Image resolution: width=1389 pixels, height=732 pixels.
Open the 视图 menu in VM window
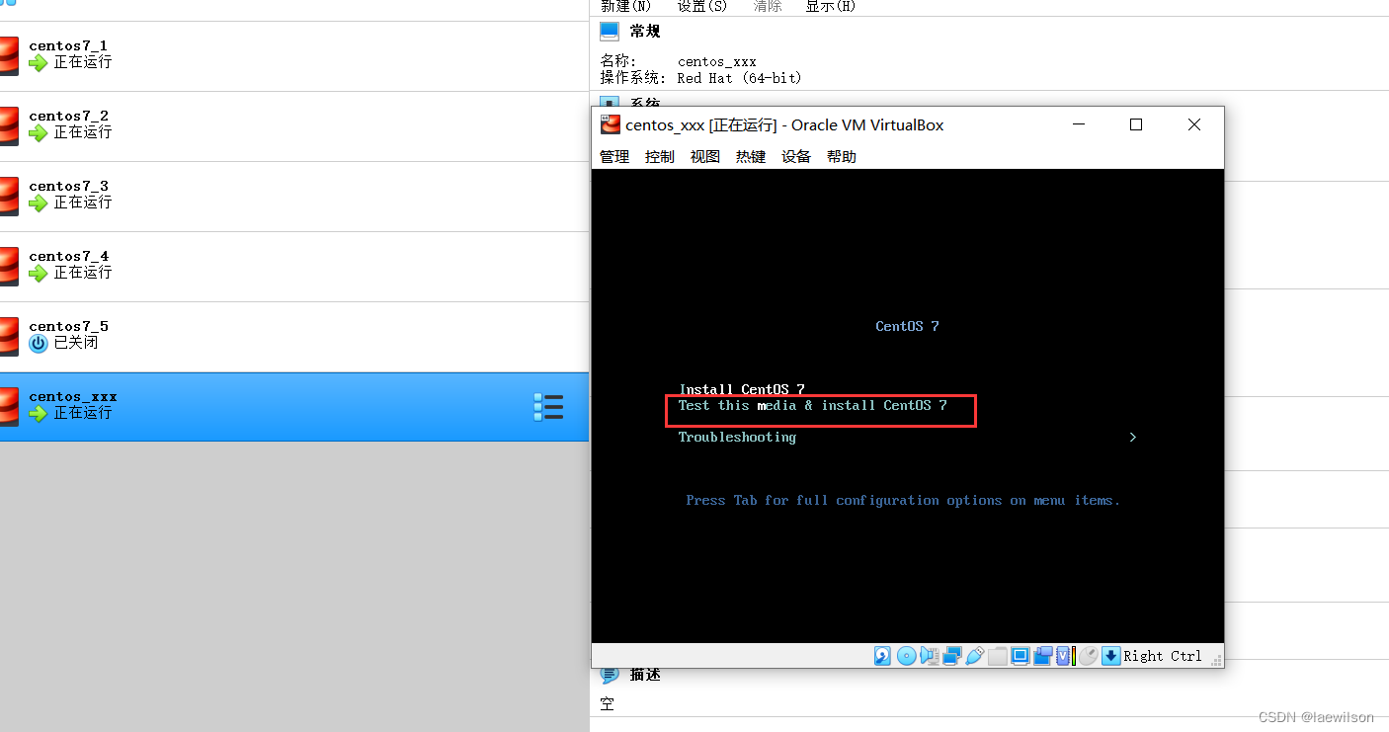coord(705,157)
